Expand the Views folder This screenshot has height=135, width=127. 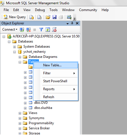(20, 113)
